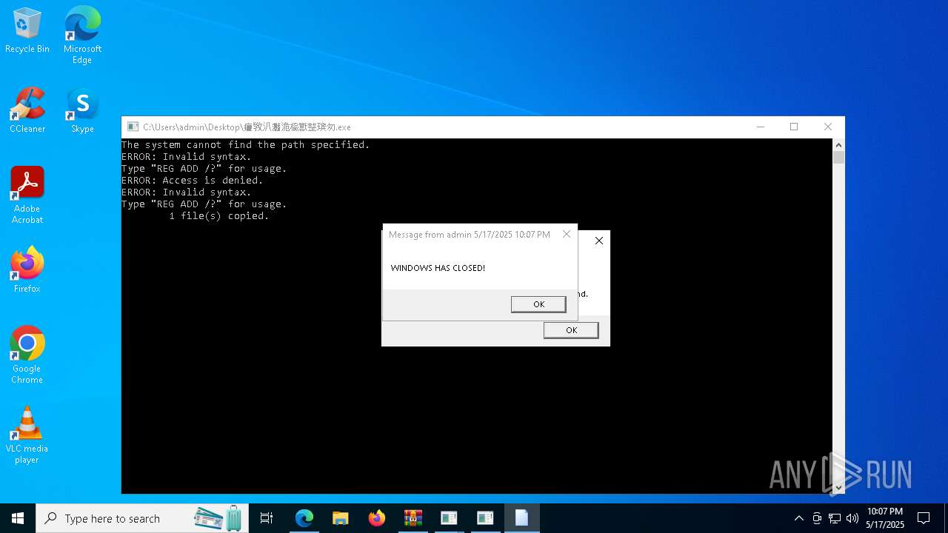Open the meet now tray icon

click(817, 518)
